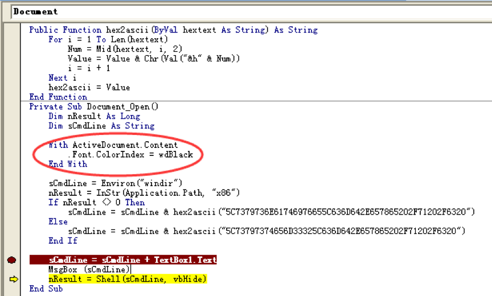The width and height of the screenshot is (492, 296).
Task: Click the line 'nResult = InStr(Application.Path'
Action: coord(144,192)
